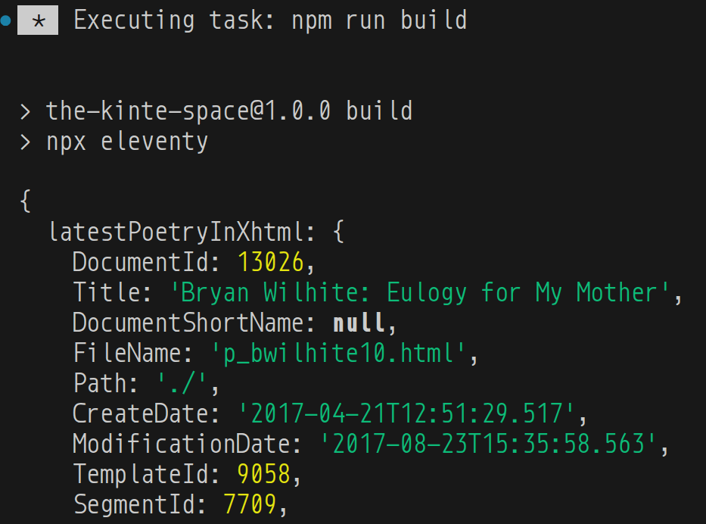706x524 pixels.
Task: Click the 'ModificationDate:' key label
Action: [x=187, y=444]
